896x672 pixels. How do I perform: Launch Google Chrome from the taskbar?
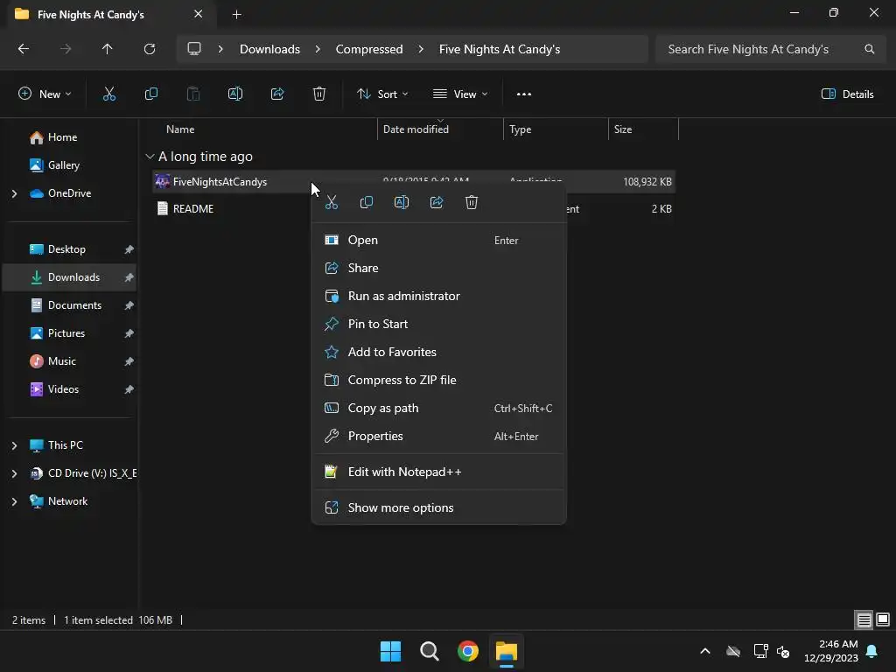click(x=468, y=651)
